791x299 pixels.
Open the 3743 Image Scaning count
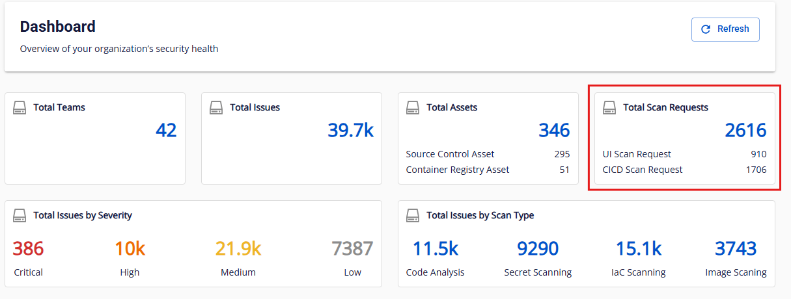[736, 249]
